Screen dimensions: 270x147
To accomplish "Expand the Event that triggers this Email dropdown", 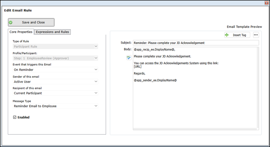I will 96,70.
